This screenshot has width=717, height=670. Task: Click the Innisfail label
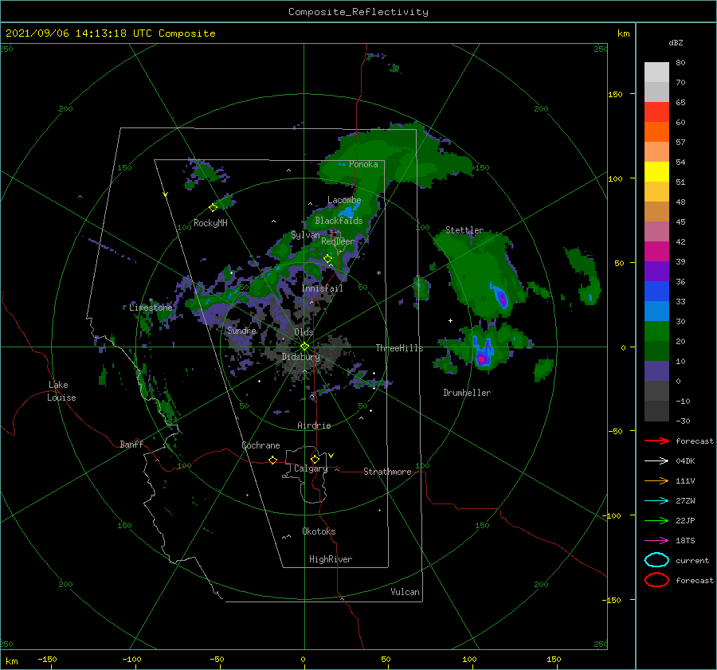click(x=322, y=288)
